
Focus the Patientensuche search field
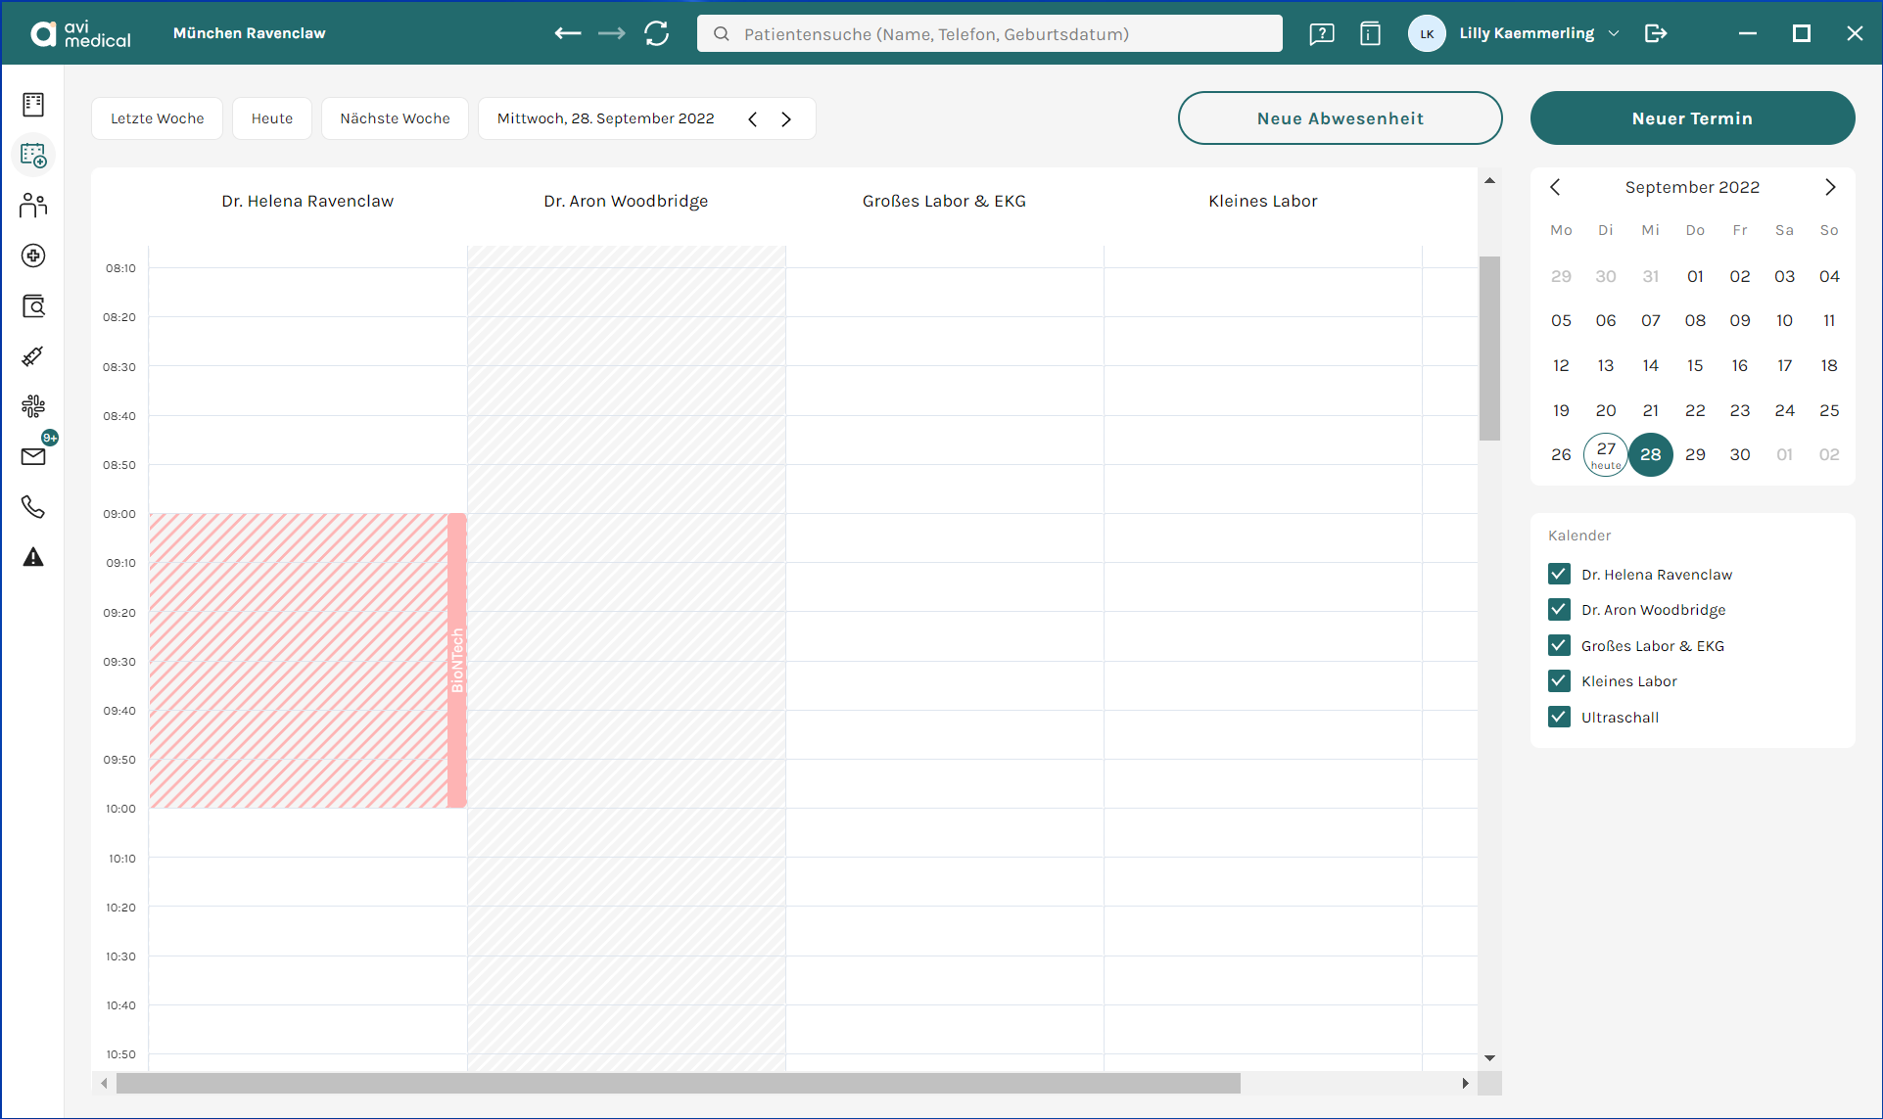pos(990,34)
